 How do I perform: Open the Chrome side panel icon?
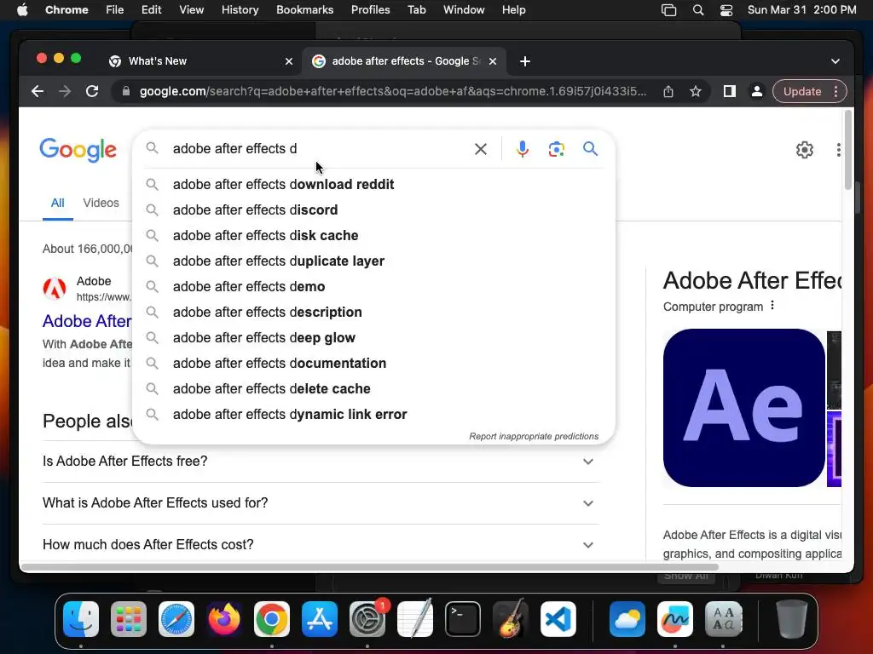pyautogui.click(x=730, y=91)
